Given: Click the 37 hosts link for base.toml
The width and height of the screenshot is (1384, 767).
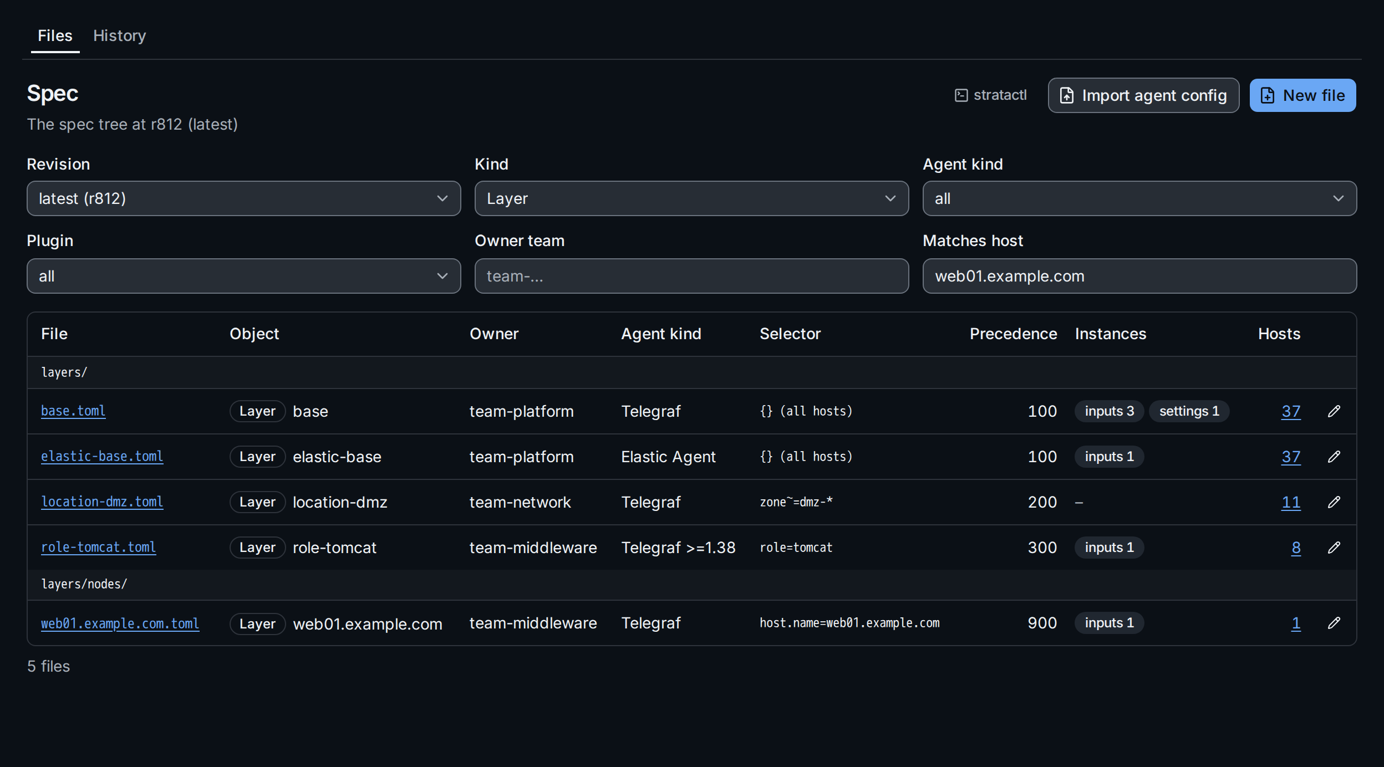Looking at the screenshot, I should [x=1291, y=411].
